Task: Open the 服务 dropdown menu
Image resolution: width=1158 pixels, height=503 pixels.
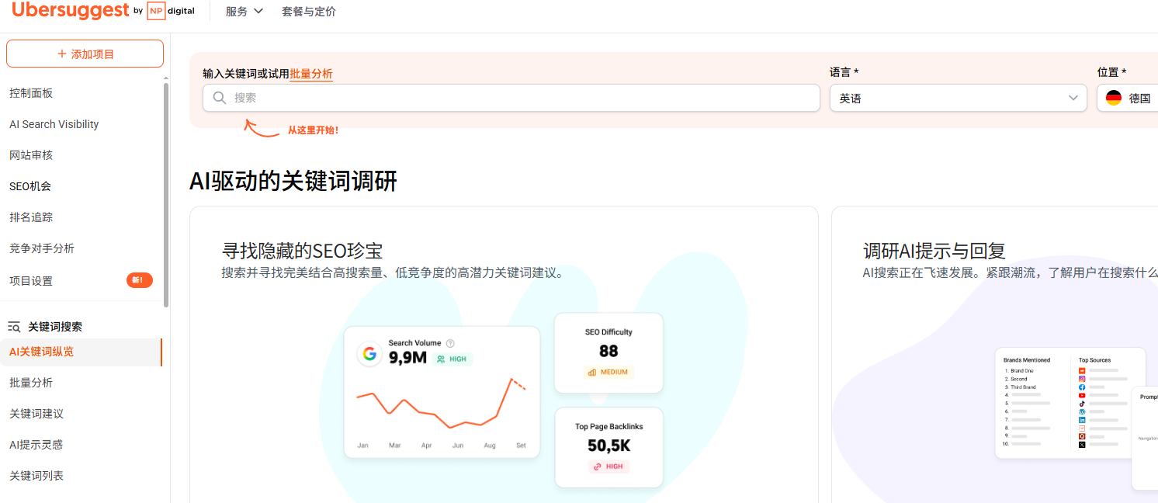Action: [x=244, y=12]
